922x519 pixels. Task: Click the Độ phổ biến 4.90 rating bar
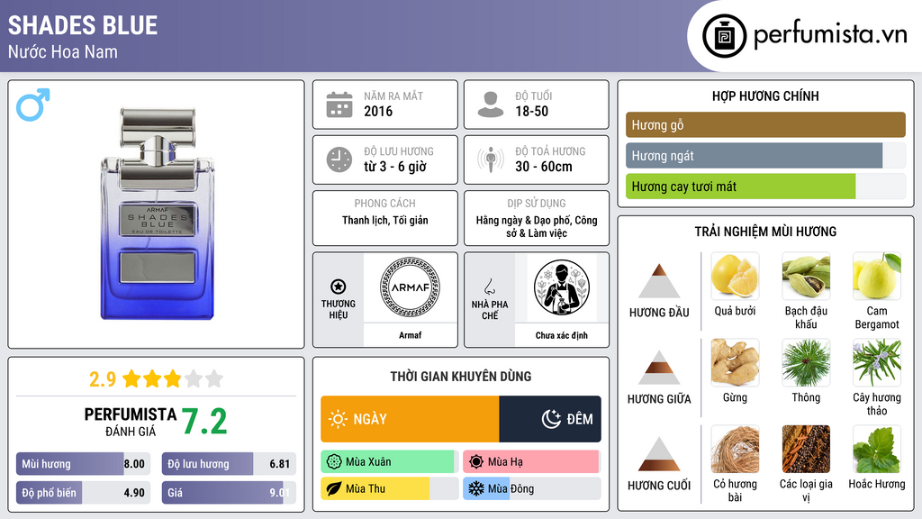click(83, 493)
